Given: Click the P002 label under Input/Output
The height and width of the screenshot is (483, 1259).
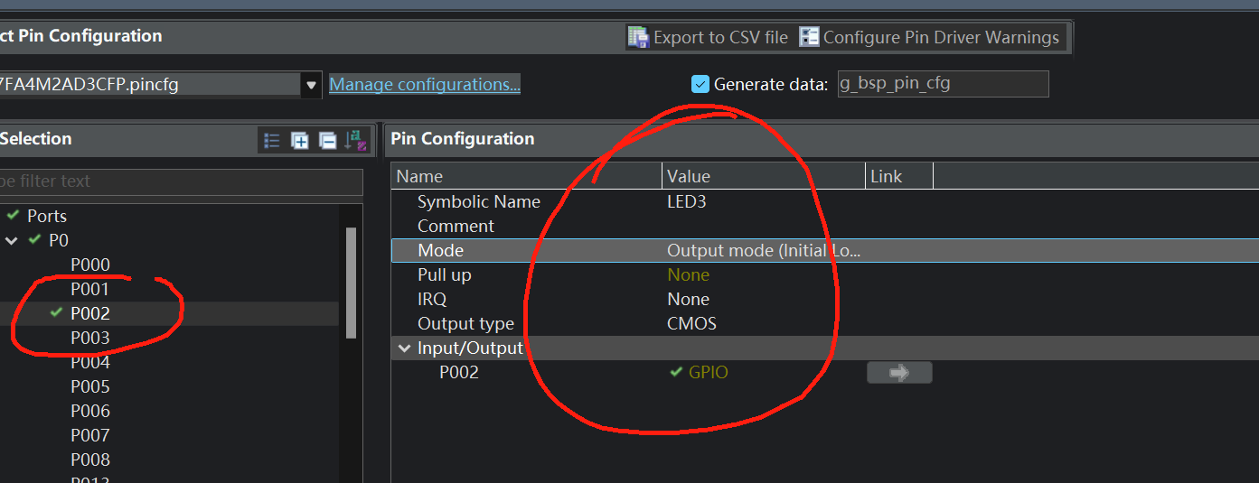Looking at the screenshot, I should click(x=459, y=372).
